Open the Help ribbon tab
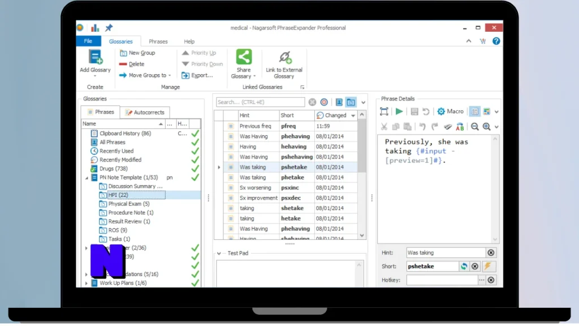Screen dimensions: 579x326 [189, 41]
